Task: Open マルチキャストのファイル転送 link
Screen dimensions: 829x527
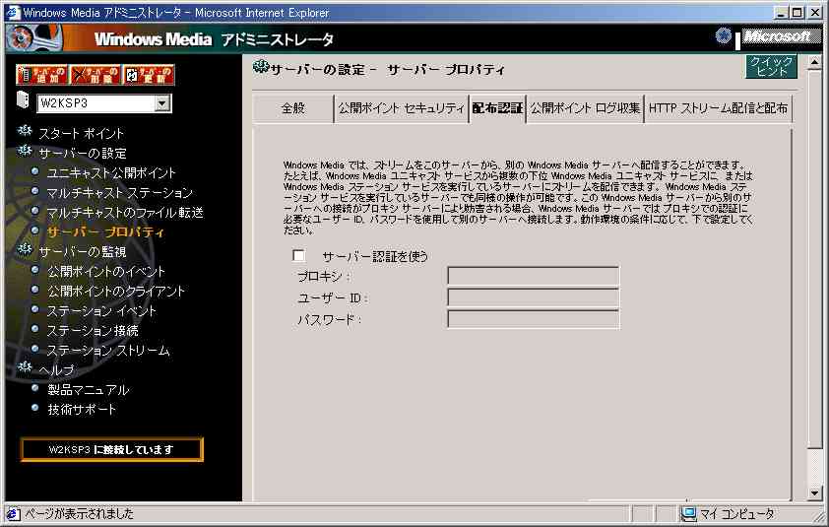Action: click(x=125, y=212)
